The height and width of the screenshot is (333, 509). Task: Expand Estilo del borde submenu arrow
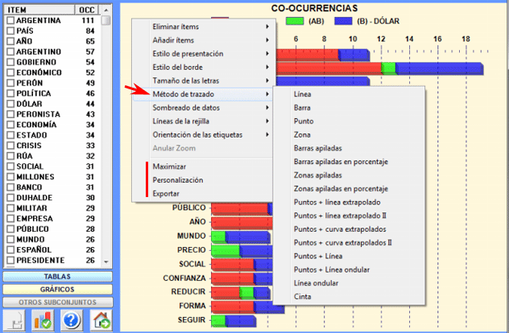coord(267,67)
